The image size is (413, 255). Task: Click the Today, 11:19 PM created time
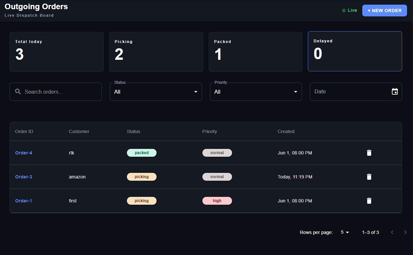pos(295,177)
